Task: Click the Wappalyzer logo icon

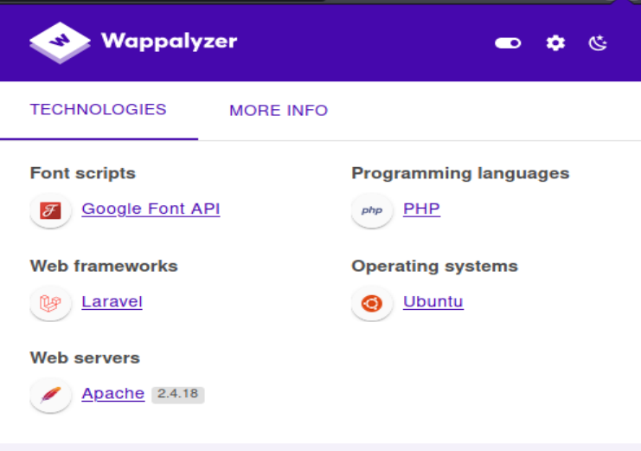Action: pyautogui.click(x=60, y=42)
